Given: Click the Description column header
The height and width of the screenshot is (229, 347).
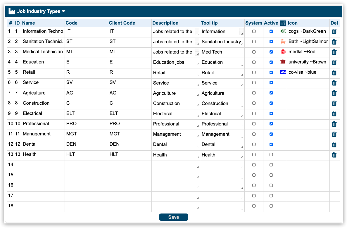Looking at the screenshot, I should pyautogui.click(x=165, y=23).
